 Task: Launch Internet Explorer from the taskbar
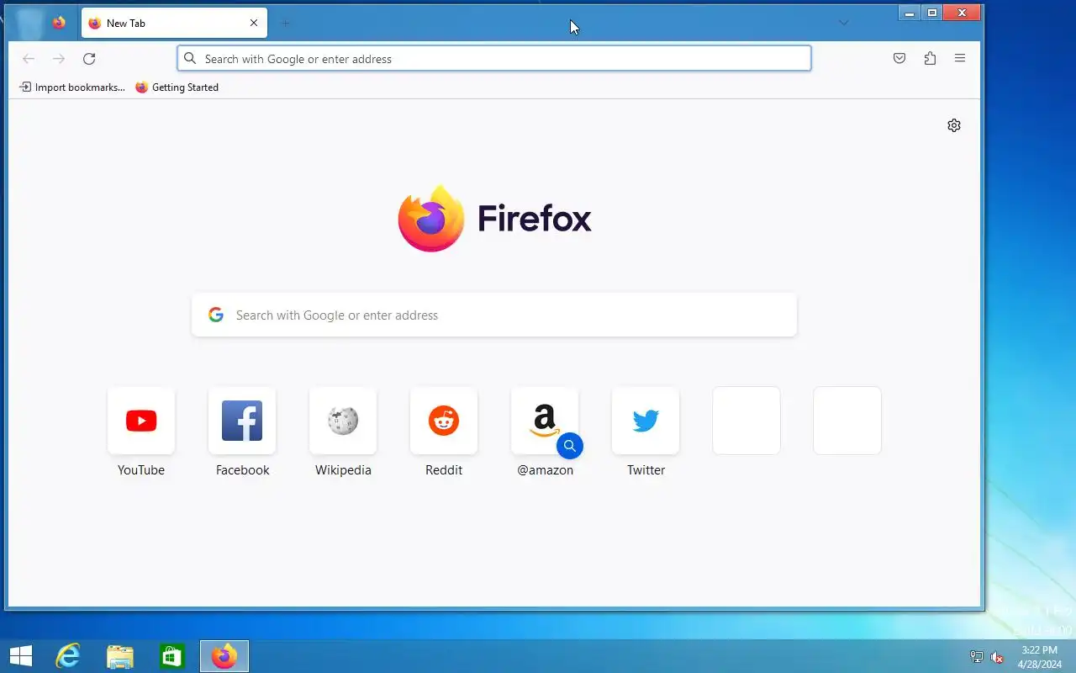click(68, 656)
